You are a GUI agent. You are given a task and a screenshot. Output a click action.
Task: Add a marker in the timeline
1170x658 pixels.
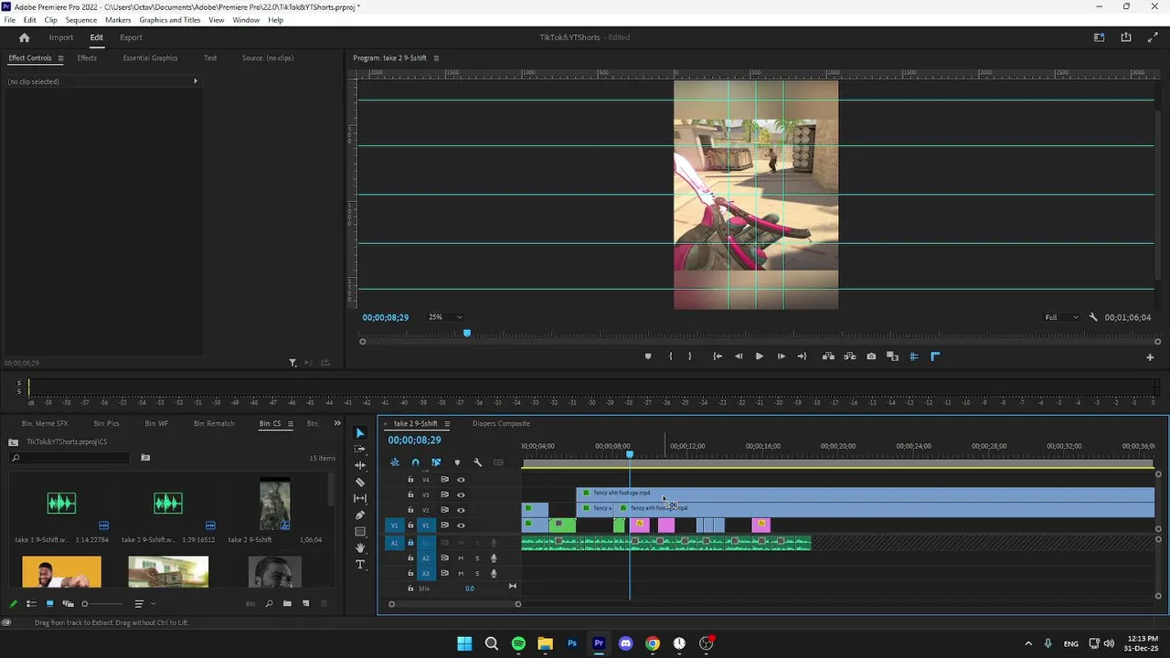[x=457, y=462]
